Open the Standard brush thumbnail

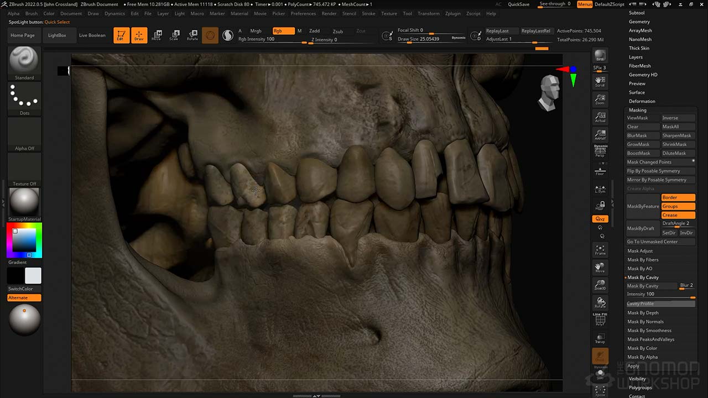[24, 61]
